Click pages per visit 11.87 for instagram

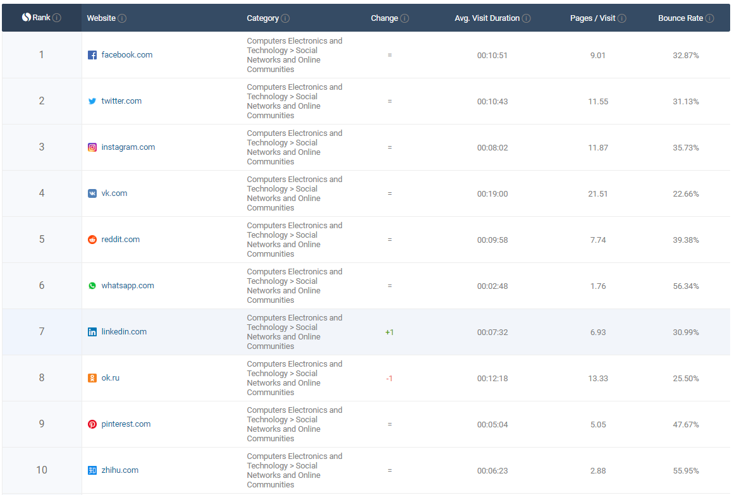click(x=598, y=147)
